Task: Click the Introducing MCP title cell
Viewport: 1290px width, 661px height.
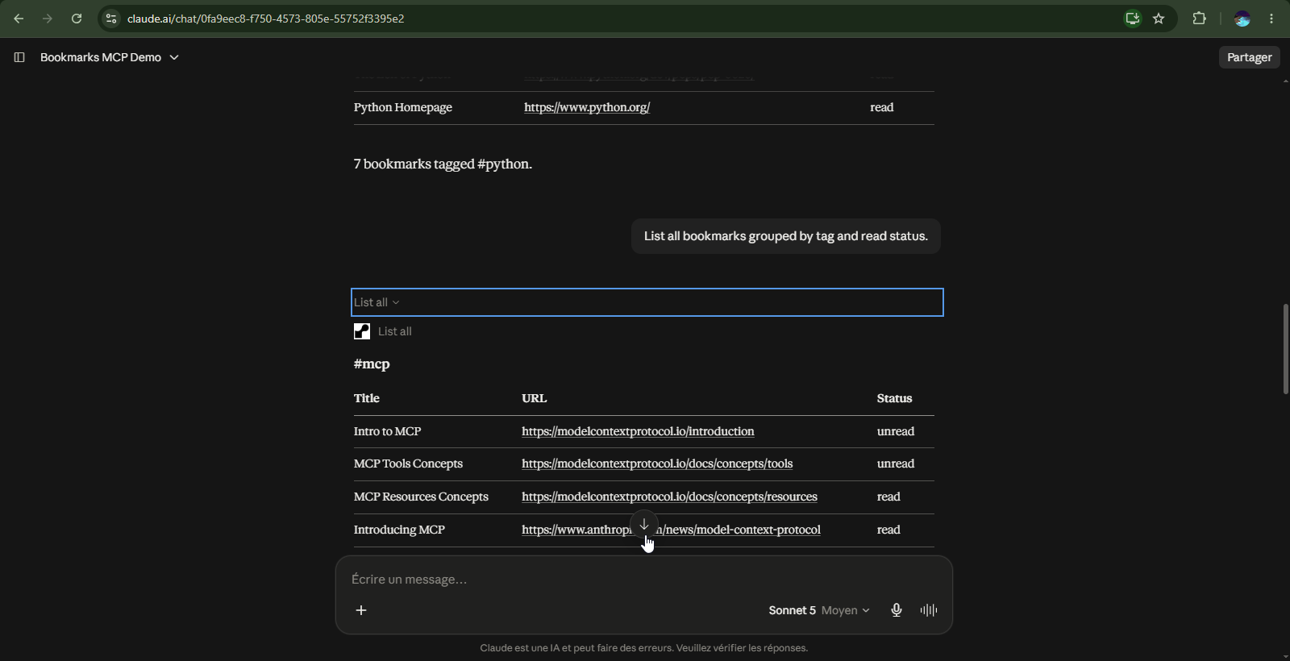Action: [x=399, y=530]
